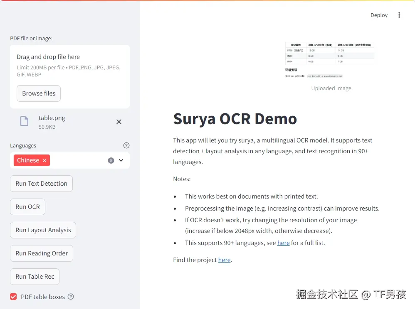Click the Languages multiselect input field
This screenshot has width=415, height=309.
coord(70,160)
